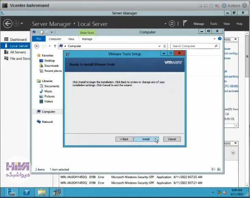Screen dimensions: 250x198
Task: Click the Install button in VMware Tools Setup
Action: click(146, 139)
